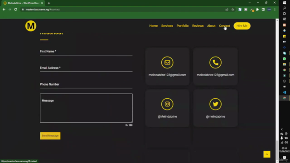Image resolution: width=290 pixels, height=163 pixels.
Task: Expand hidden system tray icons chevron
Action: [x=282, y=129]
